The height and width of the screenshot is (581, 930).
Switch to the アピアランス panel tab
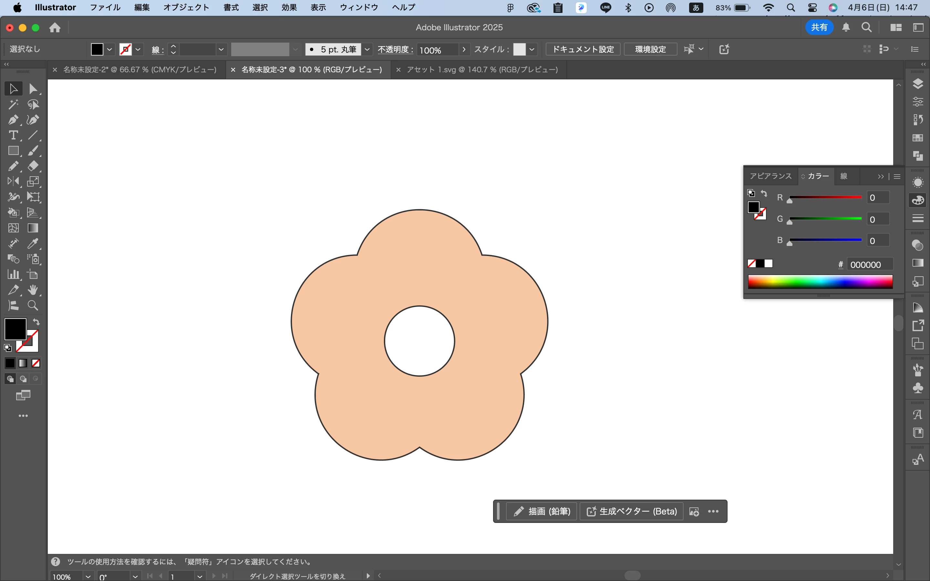coord(770,176)
